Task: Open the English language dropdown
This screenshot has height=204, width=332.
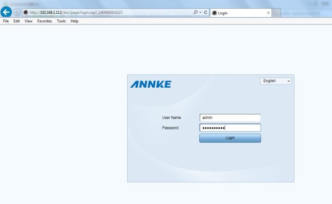Action: [x=276, y=81]
